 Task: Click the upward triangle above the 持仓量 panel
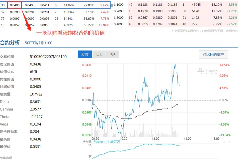point(224,142)
